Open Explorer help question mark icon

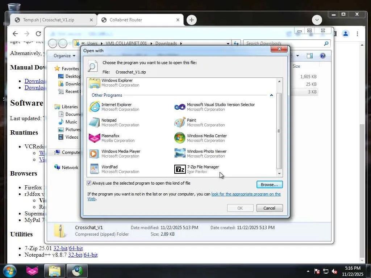pos(322,55)
